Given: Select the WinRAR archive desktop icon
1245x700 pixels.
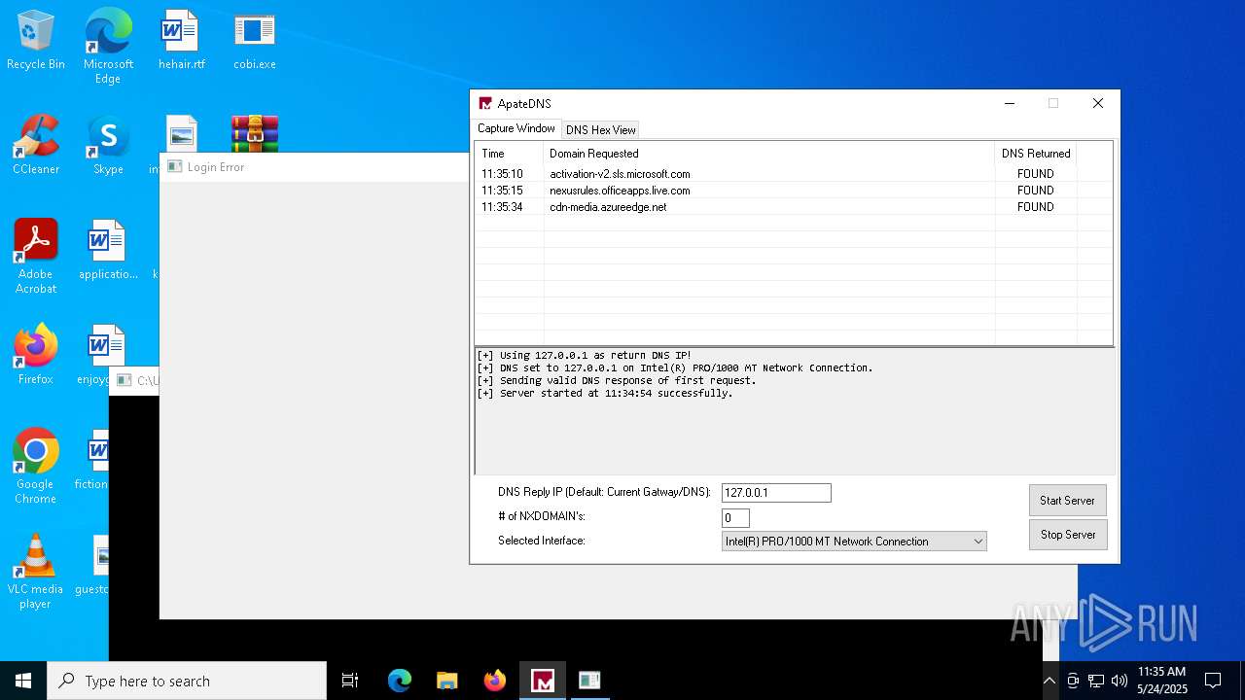Looking at the screenshot, I should pos(255,134).
